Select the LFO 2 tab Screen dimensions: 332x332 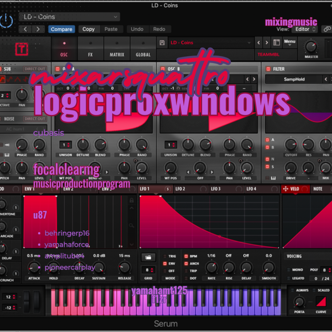pos(191,189)
